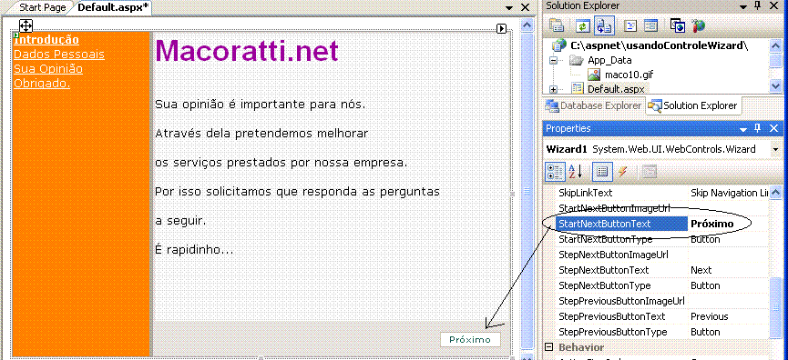Show Events with the lightning bolt icon
Screen dimensions: 788x360
click(x=622, y=172)
